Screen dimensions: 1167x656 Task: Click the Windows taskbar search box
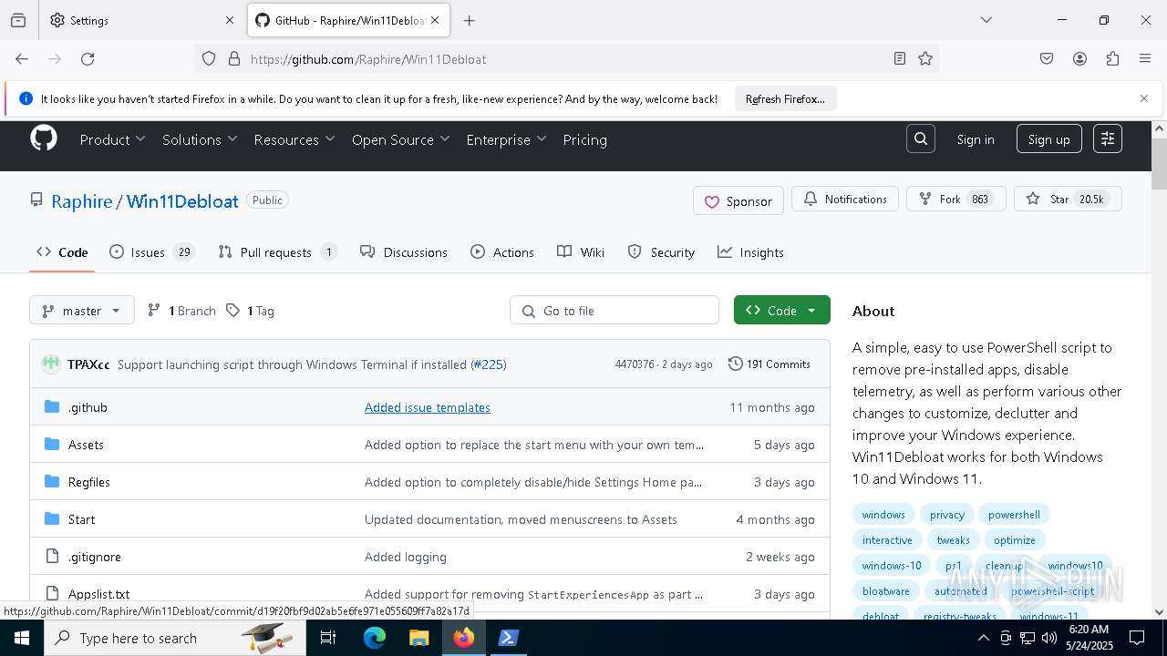click(175, 638)
